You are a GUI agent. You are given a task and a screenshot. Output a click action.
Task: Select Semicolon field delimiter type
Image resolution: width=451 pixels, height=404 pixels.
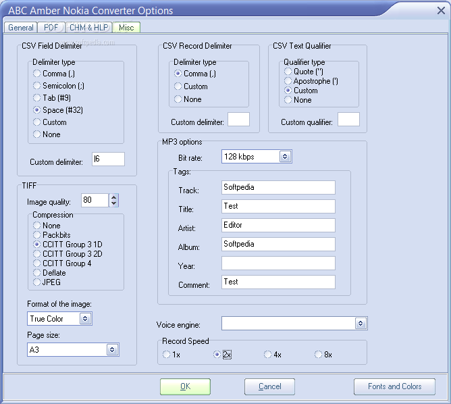tap(58, 86)
